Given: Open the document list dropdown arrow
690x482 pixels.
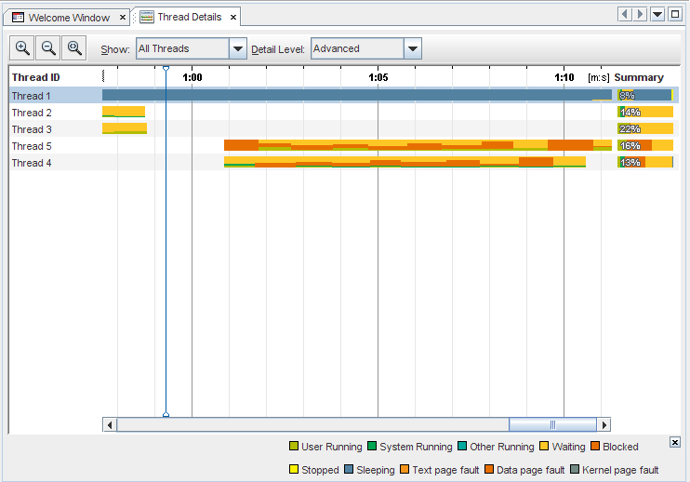Looking at the screenshot, I should click(x=657, y=14).
